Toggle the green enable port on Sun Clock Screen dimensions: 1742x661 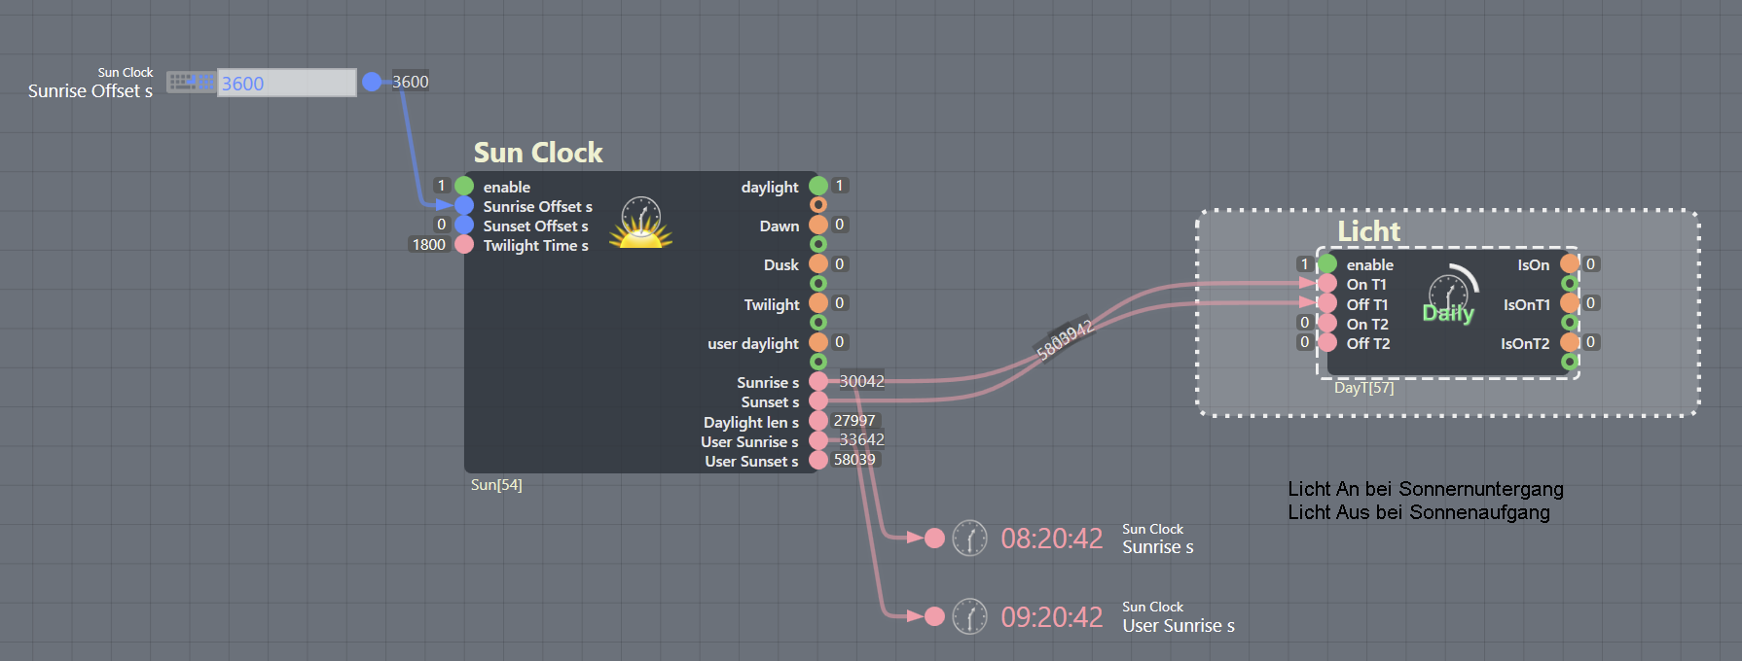(x=464, y=186)
